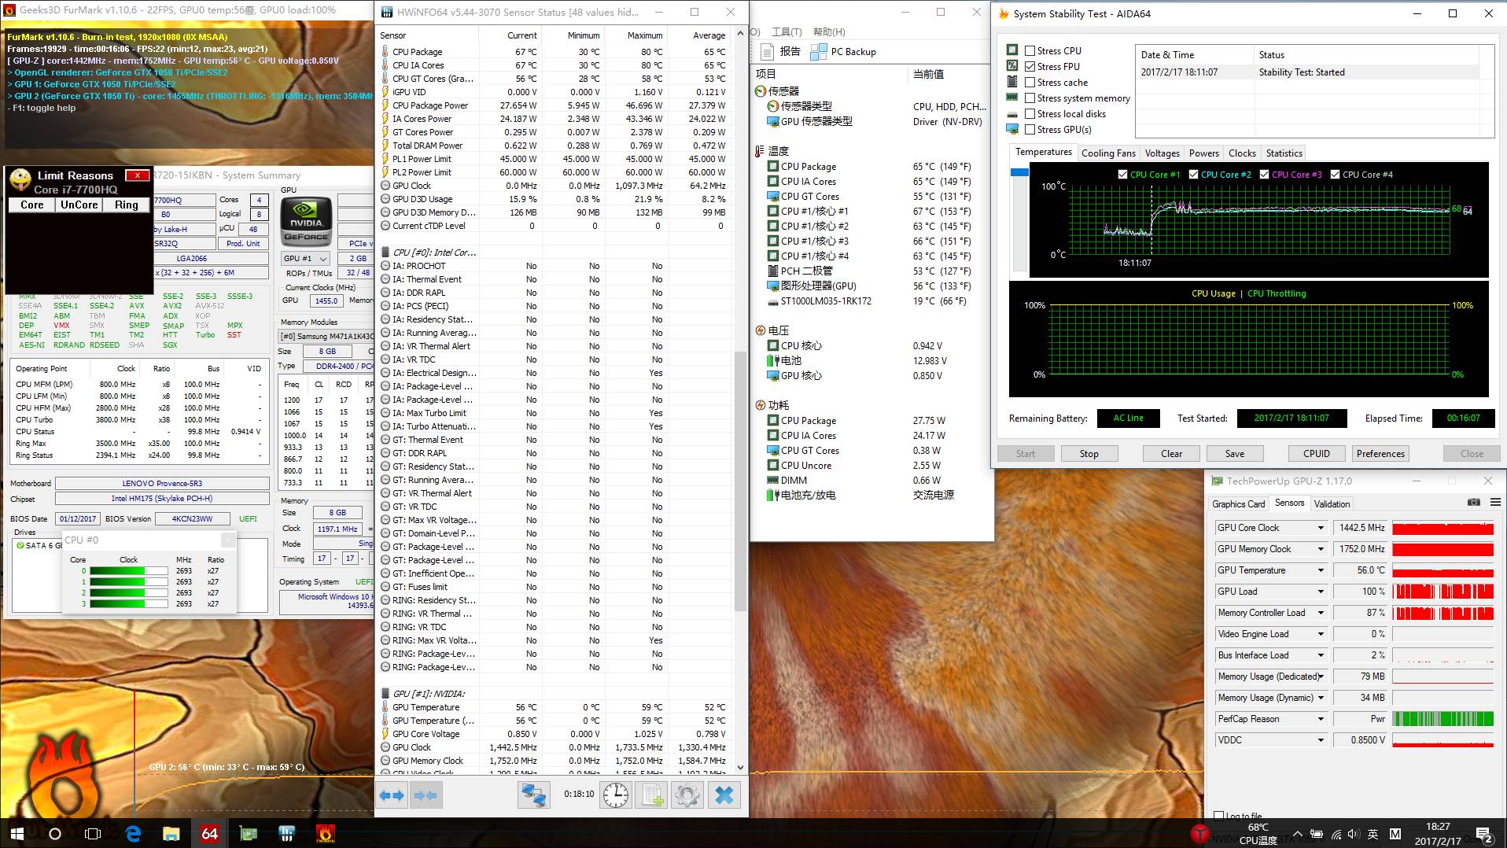1507x848 pixels.
Task: Open the Action Center notification icon
Action: tap(1484, 834)
